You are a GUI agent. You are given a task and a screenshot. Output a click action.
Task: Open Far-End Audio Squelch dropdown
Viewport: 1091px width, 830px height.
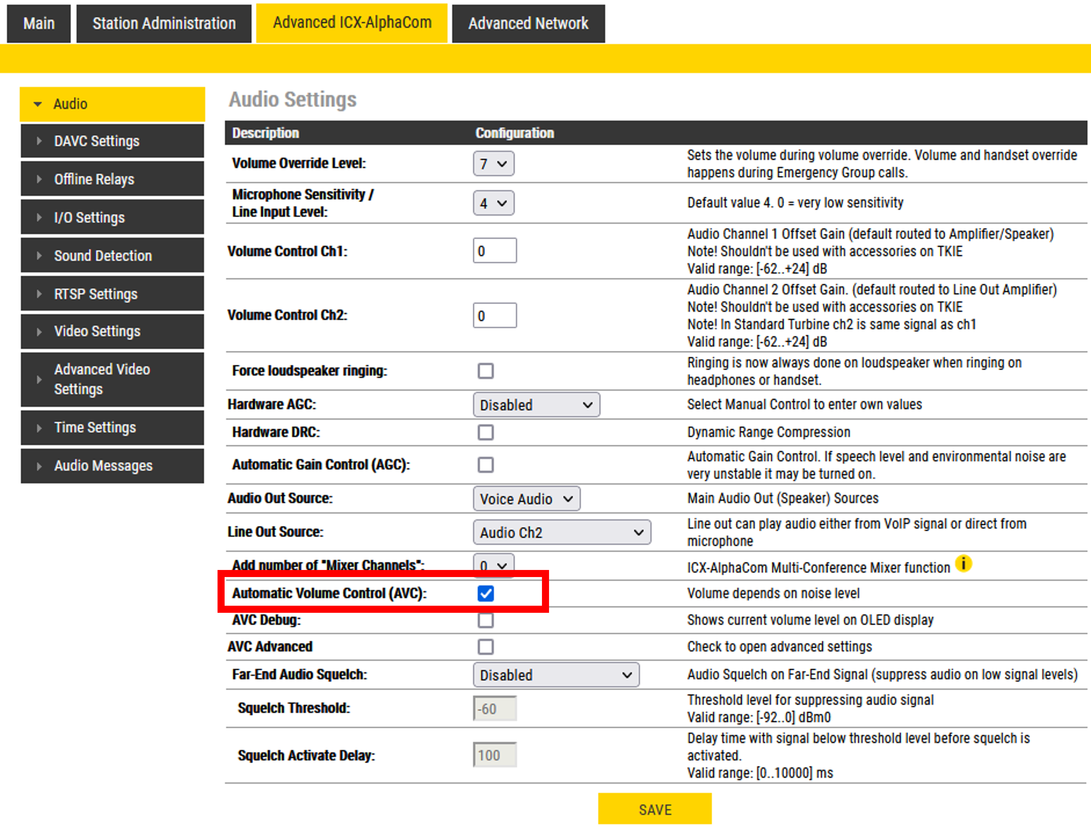(x=556, y=675)
